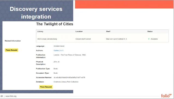174x99 pixels.
Task: Click the Undetermined language value
Action: coord(59,46)
